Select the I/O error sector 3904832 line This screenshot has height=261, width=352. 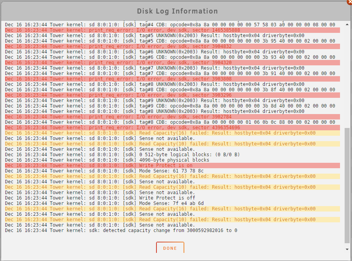click(172, 46)
